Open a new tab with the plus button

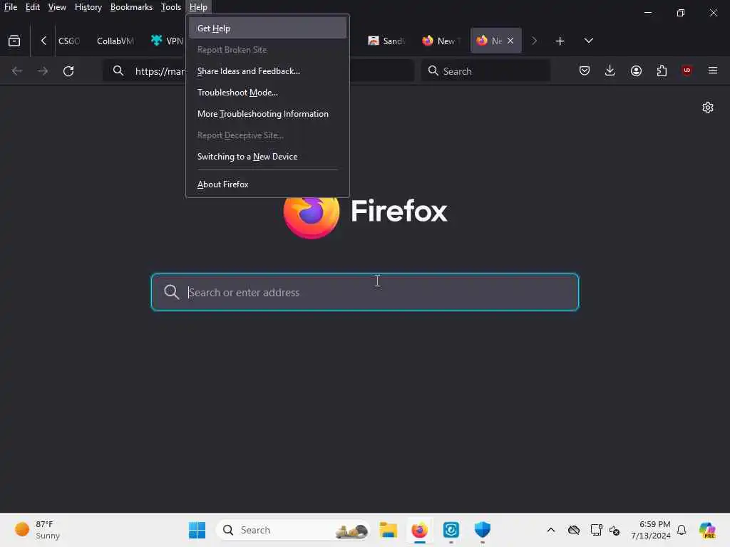click(x=560, y=41)
